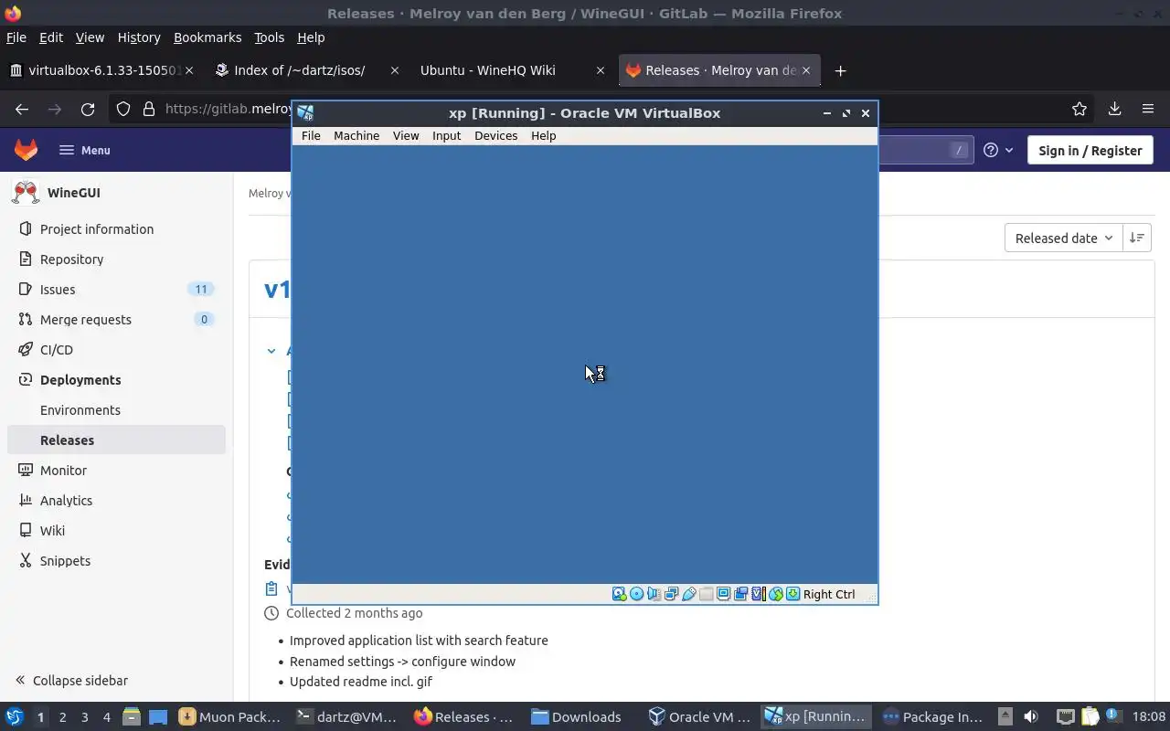The height and width of the screenshot is (731, 1170).
Task: Open VirtualBox Devices menu
Action: pos(495,135)
